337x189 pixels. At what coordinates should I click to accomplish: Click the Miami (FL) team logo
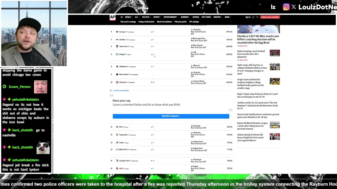(117, 149)
